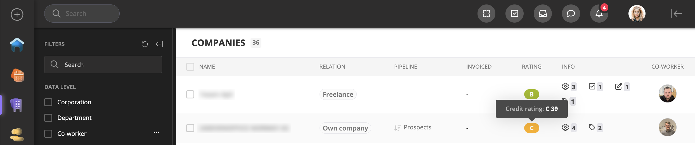This screenshot has height=145, width=695.
Task: Open notifications bell with badge 4
Action: pos(599,14)
